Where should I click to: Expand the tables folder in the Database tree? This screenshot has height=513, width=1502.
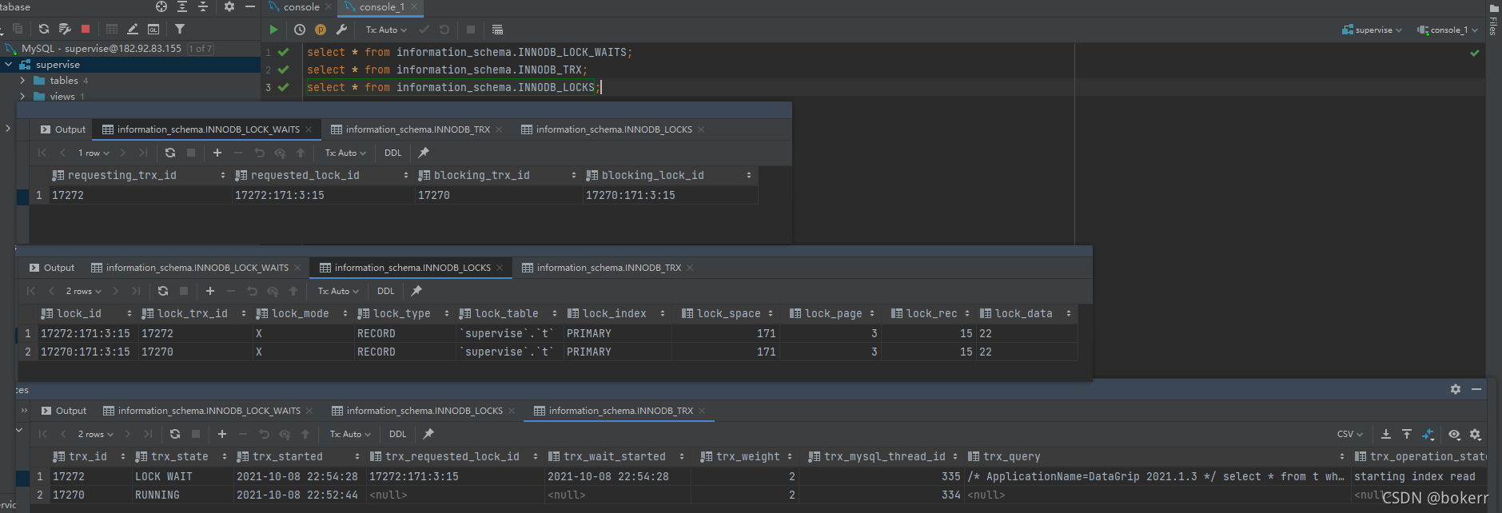coord(22,80)
